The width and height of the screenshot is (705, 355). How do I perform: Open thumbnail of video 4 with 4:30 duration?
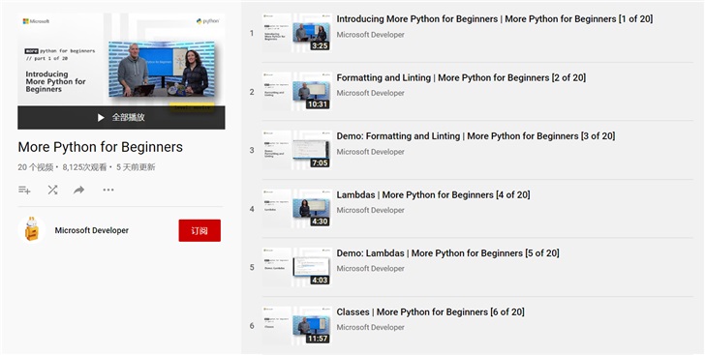[x=296, y=209]
